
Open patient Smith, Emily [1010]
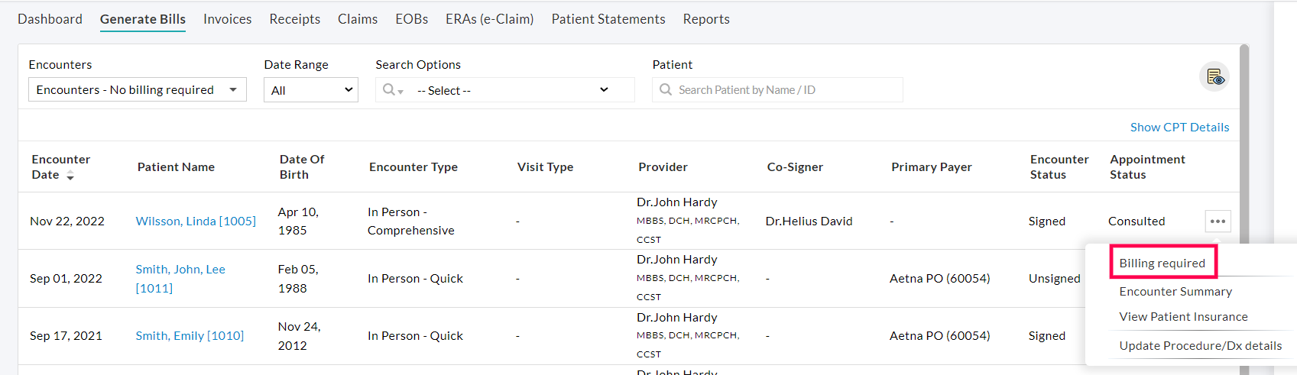coord(190,336)
